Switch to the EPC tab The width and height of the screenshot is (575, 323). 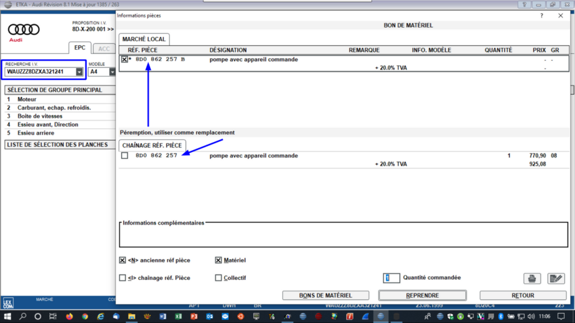79,48
